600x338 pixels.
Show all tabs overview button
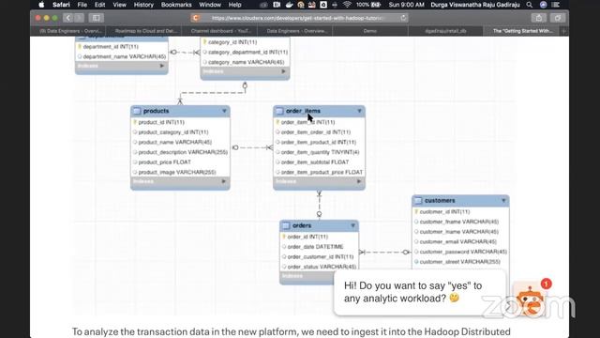pos(558,18)
